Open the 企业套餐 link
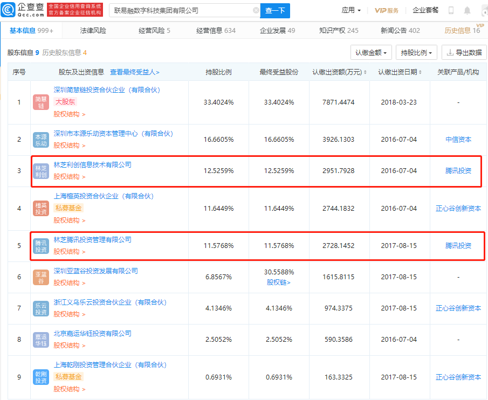Image resolution: width=488 pixels, height=400 pixels. [425, 10]
